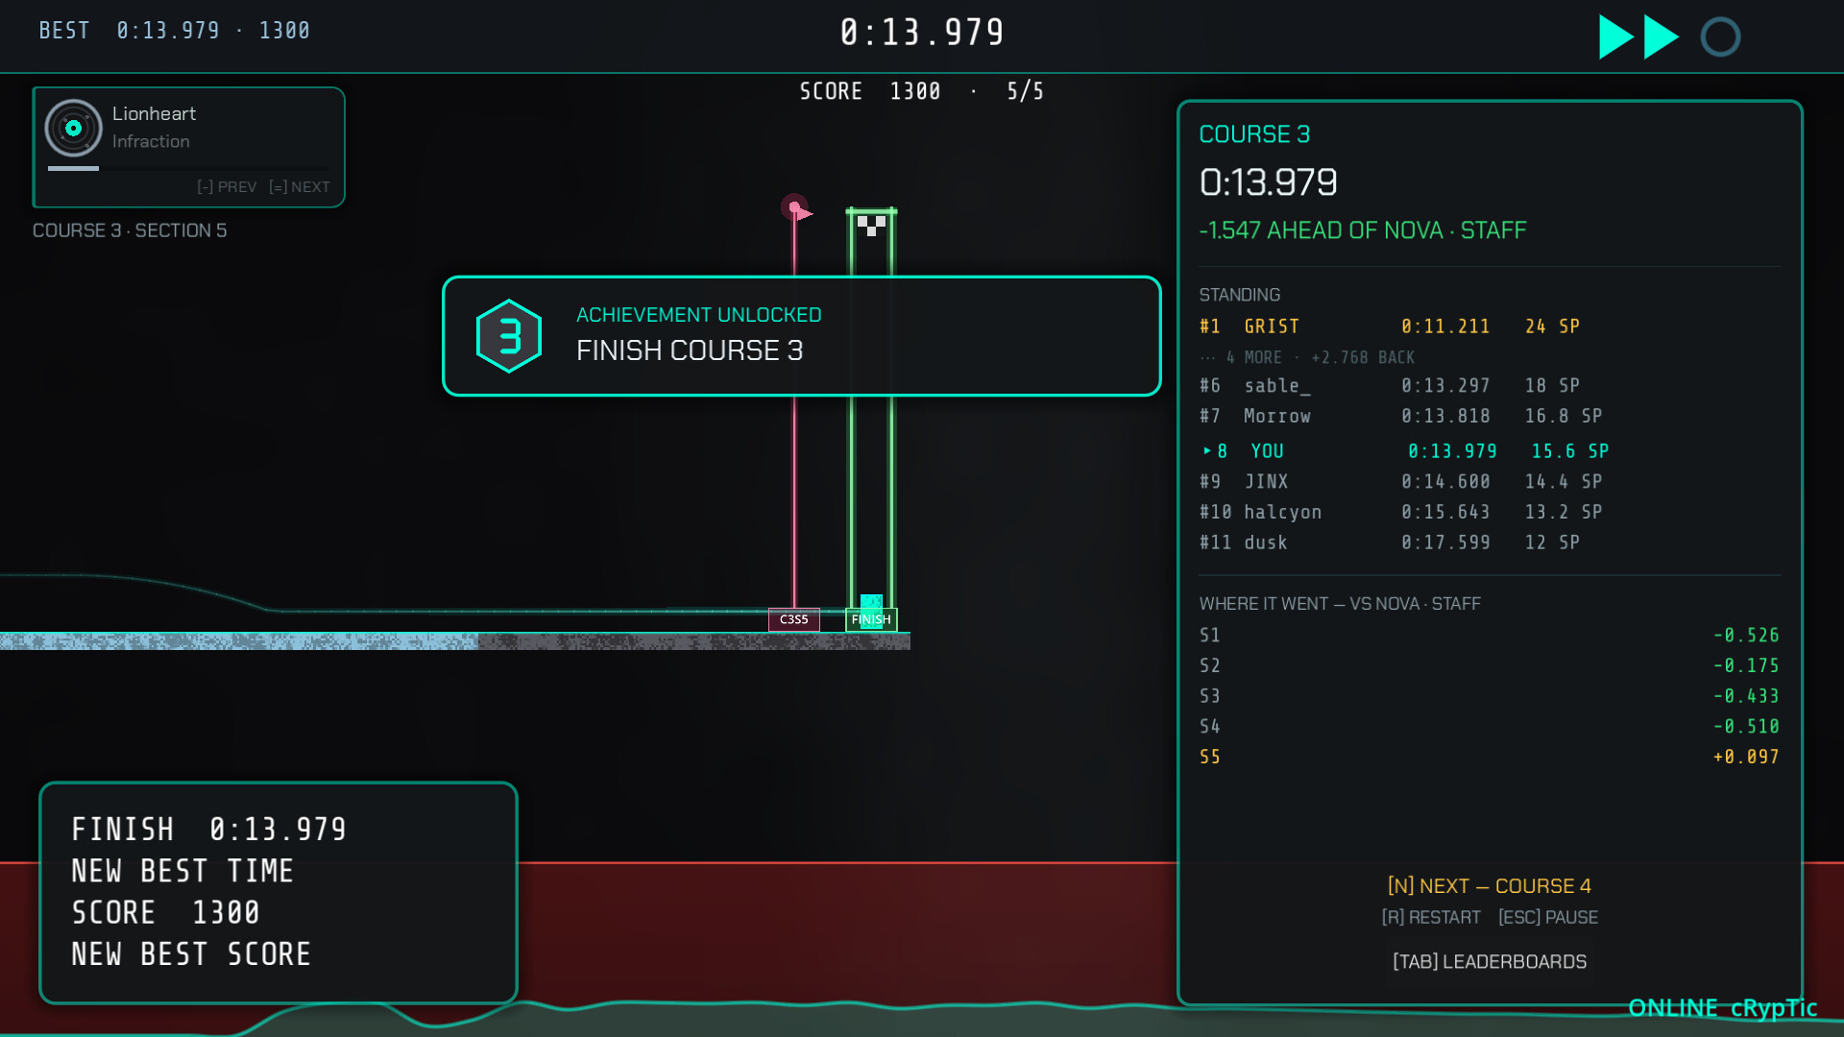Click the main timer 0:13.979 at top

pyautogui.click(x=922, y=33)
